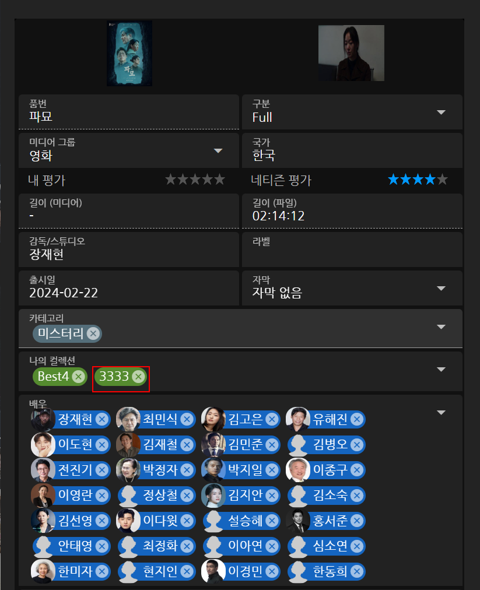
Task: Expand the 미디어 그룹 dropdown
Action: click(218, 150)
